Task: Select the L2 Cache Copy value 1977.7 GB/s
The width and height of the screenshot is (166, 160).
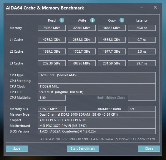Action: pyautogui.click(x=112, y=51)
